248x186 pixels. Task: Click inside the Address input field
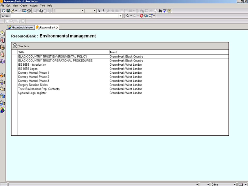click(x=65, y=16)
